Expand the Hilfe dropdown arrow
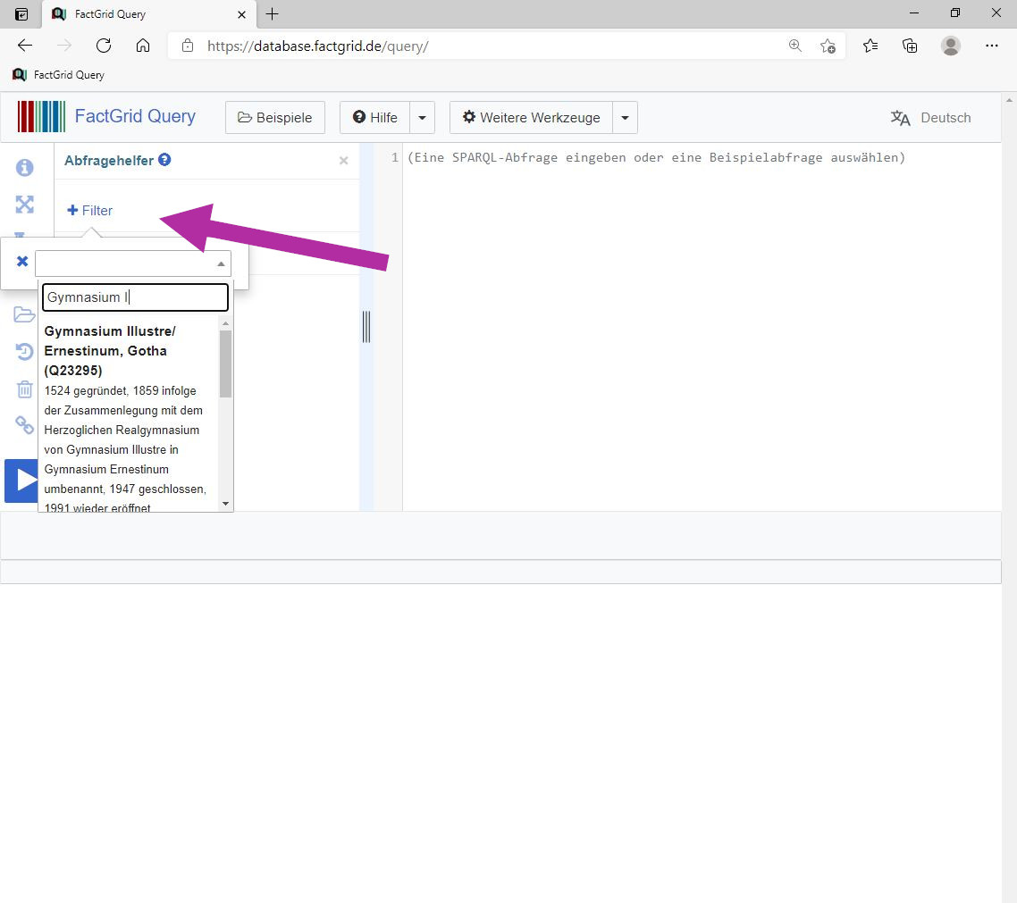 point(422,118)
